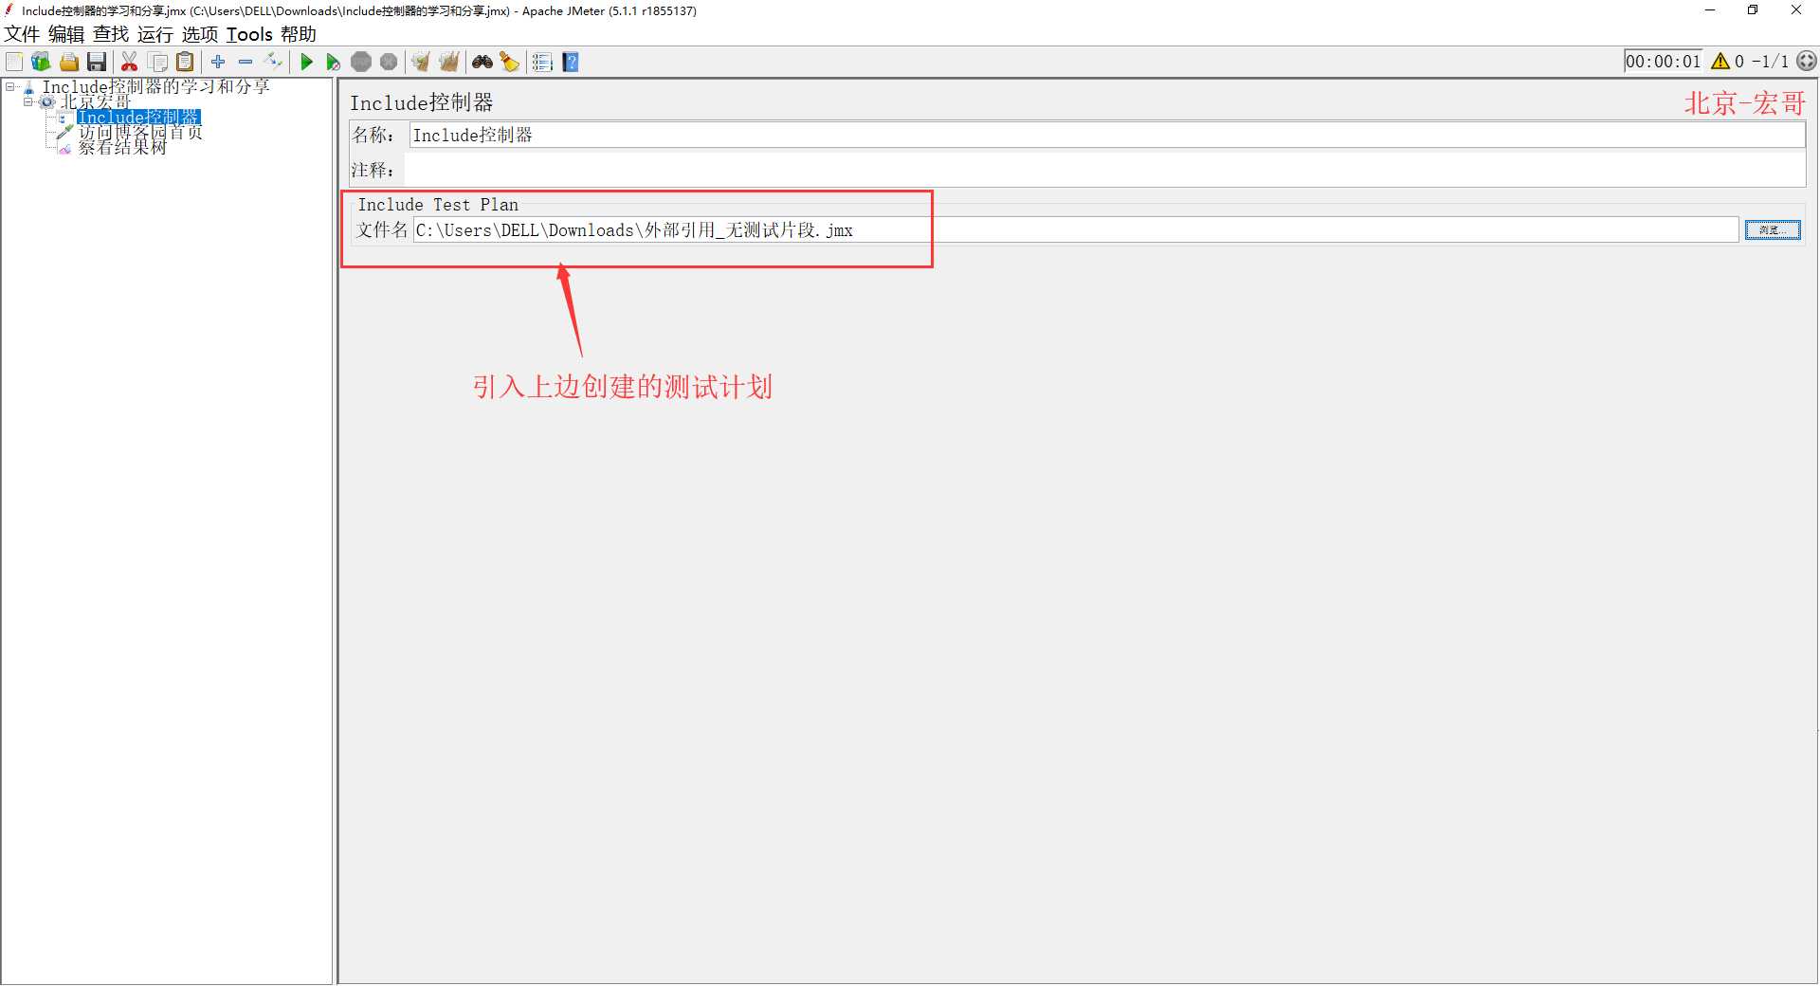
Task: Toggle the selected element with the toggle icon
Action: click(x=274, y=62)
